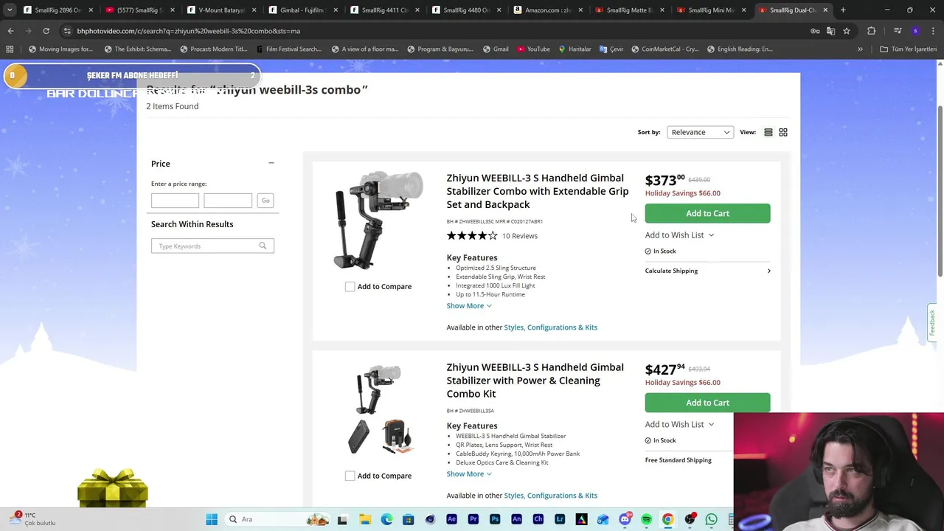Screen dimensions: 944x531
Task: Open 10 Reviews link for first gimbal
Action: coord(520,236)
